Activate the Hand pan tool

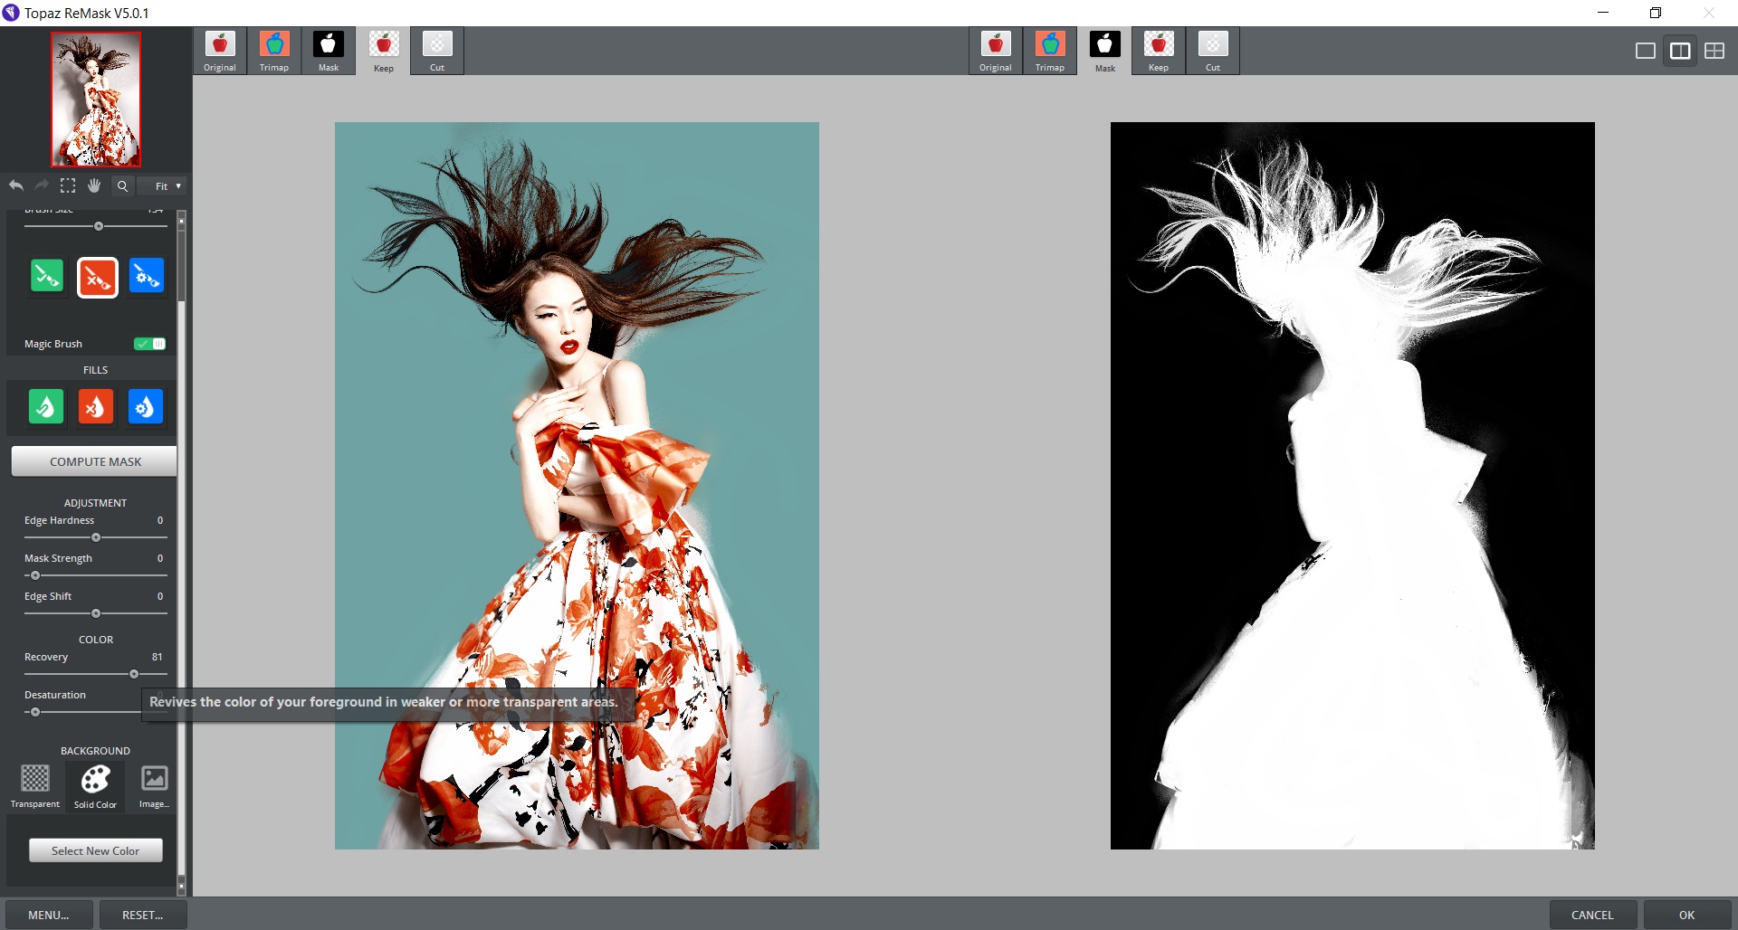[x=94, y=185]
